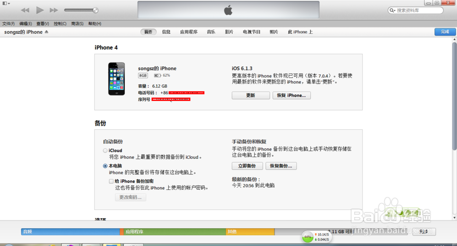Skip forward with the fast-forward button

coord(53,10)
